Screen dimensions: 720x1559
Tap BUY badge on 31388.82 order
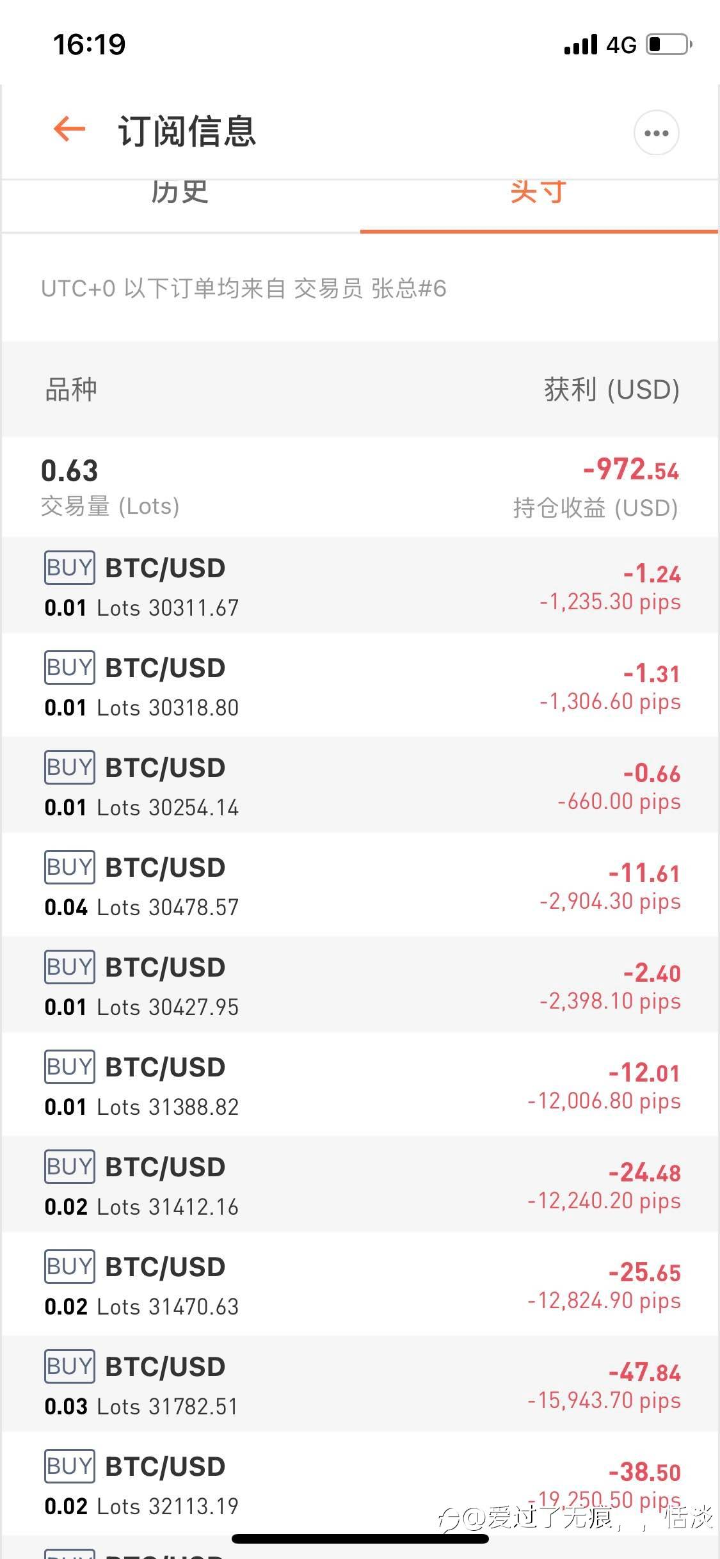click(70, 1067)
